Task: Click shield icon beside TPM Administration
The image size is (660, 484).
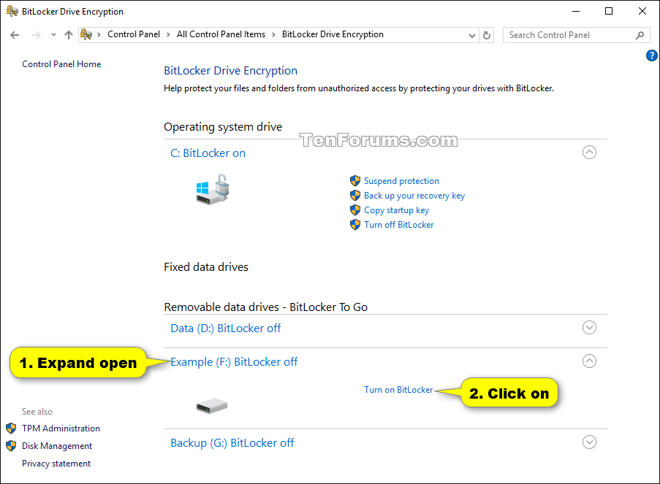Action: tap(11, 428)
